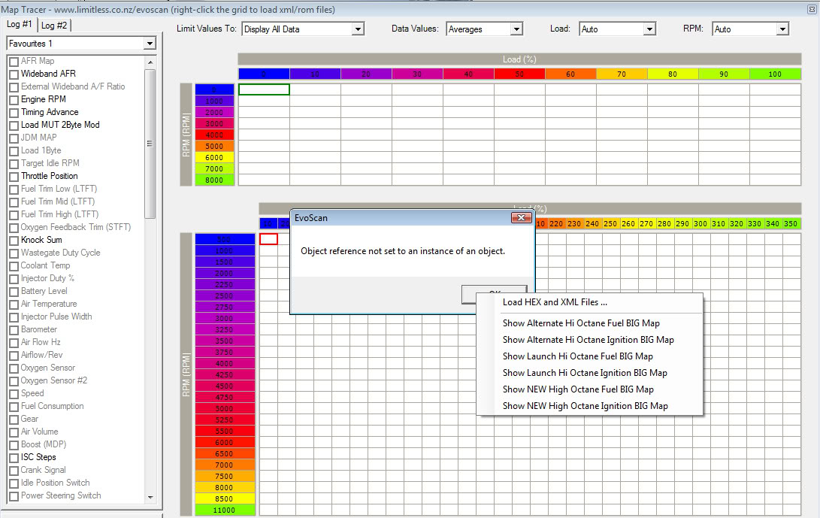Check the Engine RPM checkbox
Viewport: 820px width, 518px height.
click(14, 100)
